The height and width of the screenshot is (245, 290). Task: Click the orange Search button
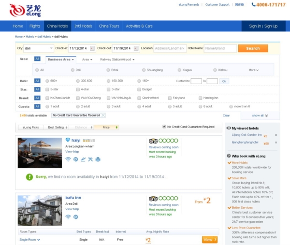coord(253,48)
